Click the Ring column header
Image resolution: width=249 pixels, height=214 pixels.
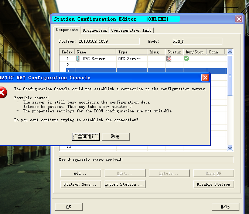[x=156, y=52]
